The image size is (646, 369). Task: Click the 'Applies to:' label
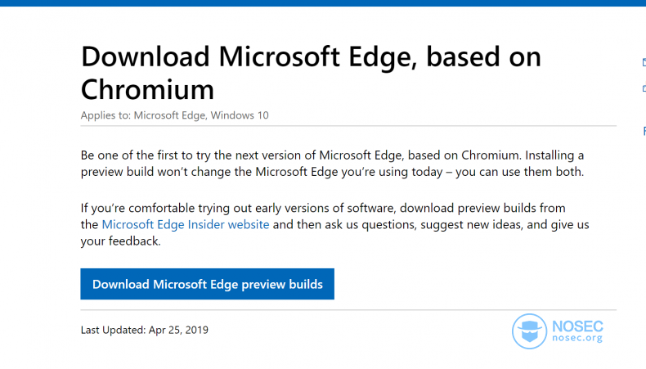pyautogui.click(x=105, y=115)
